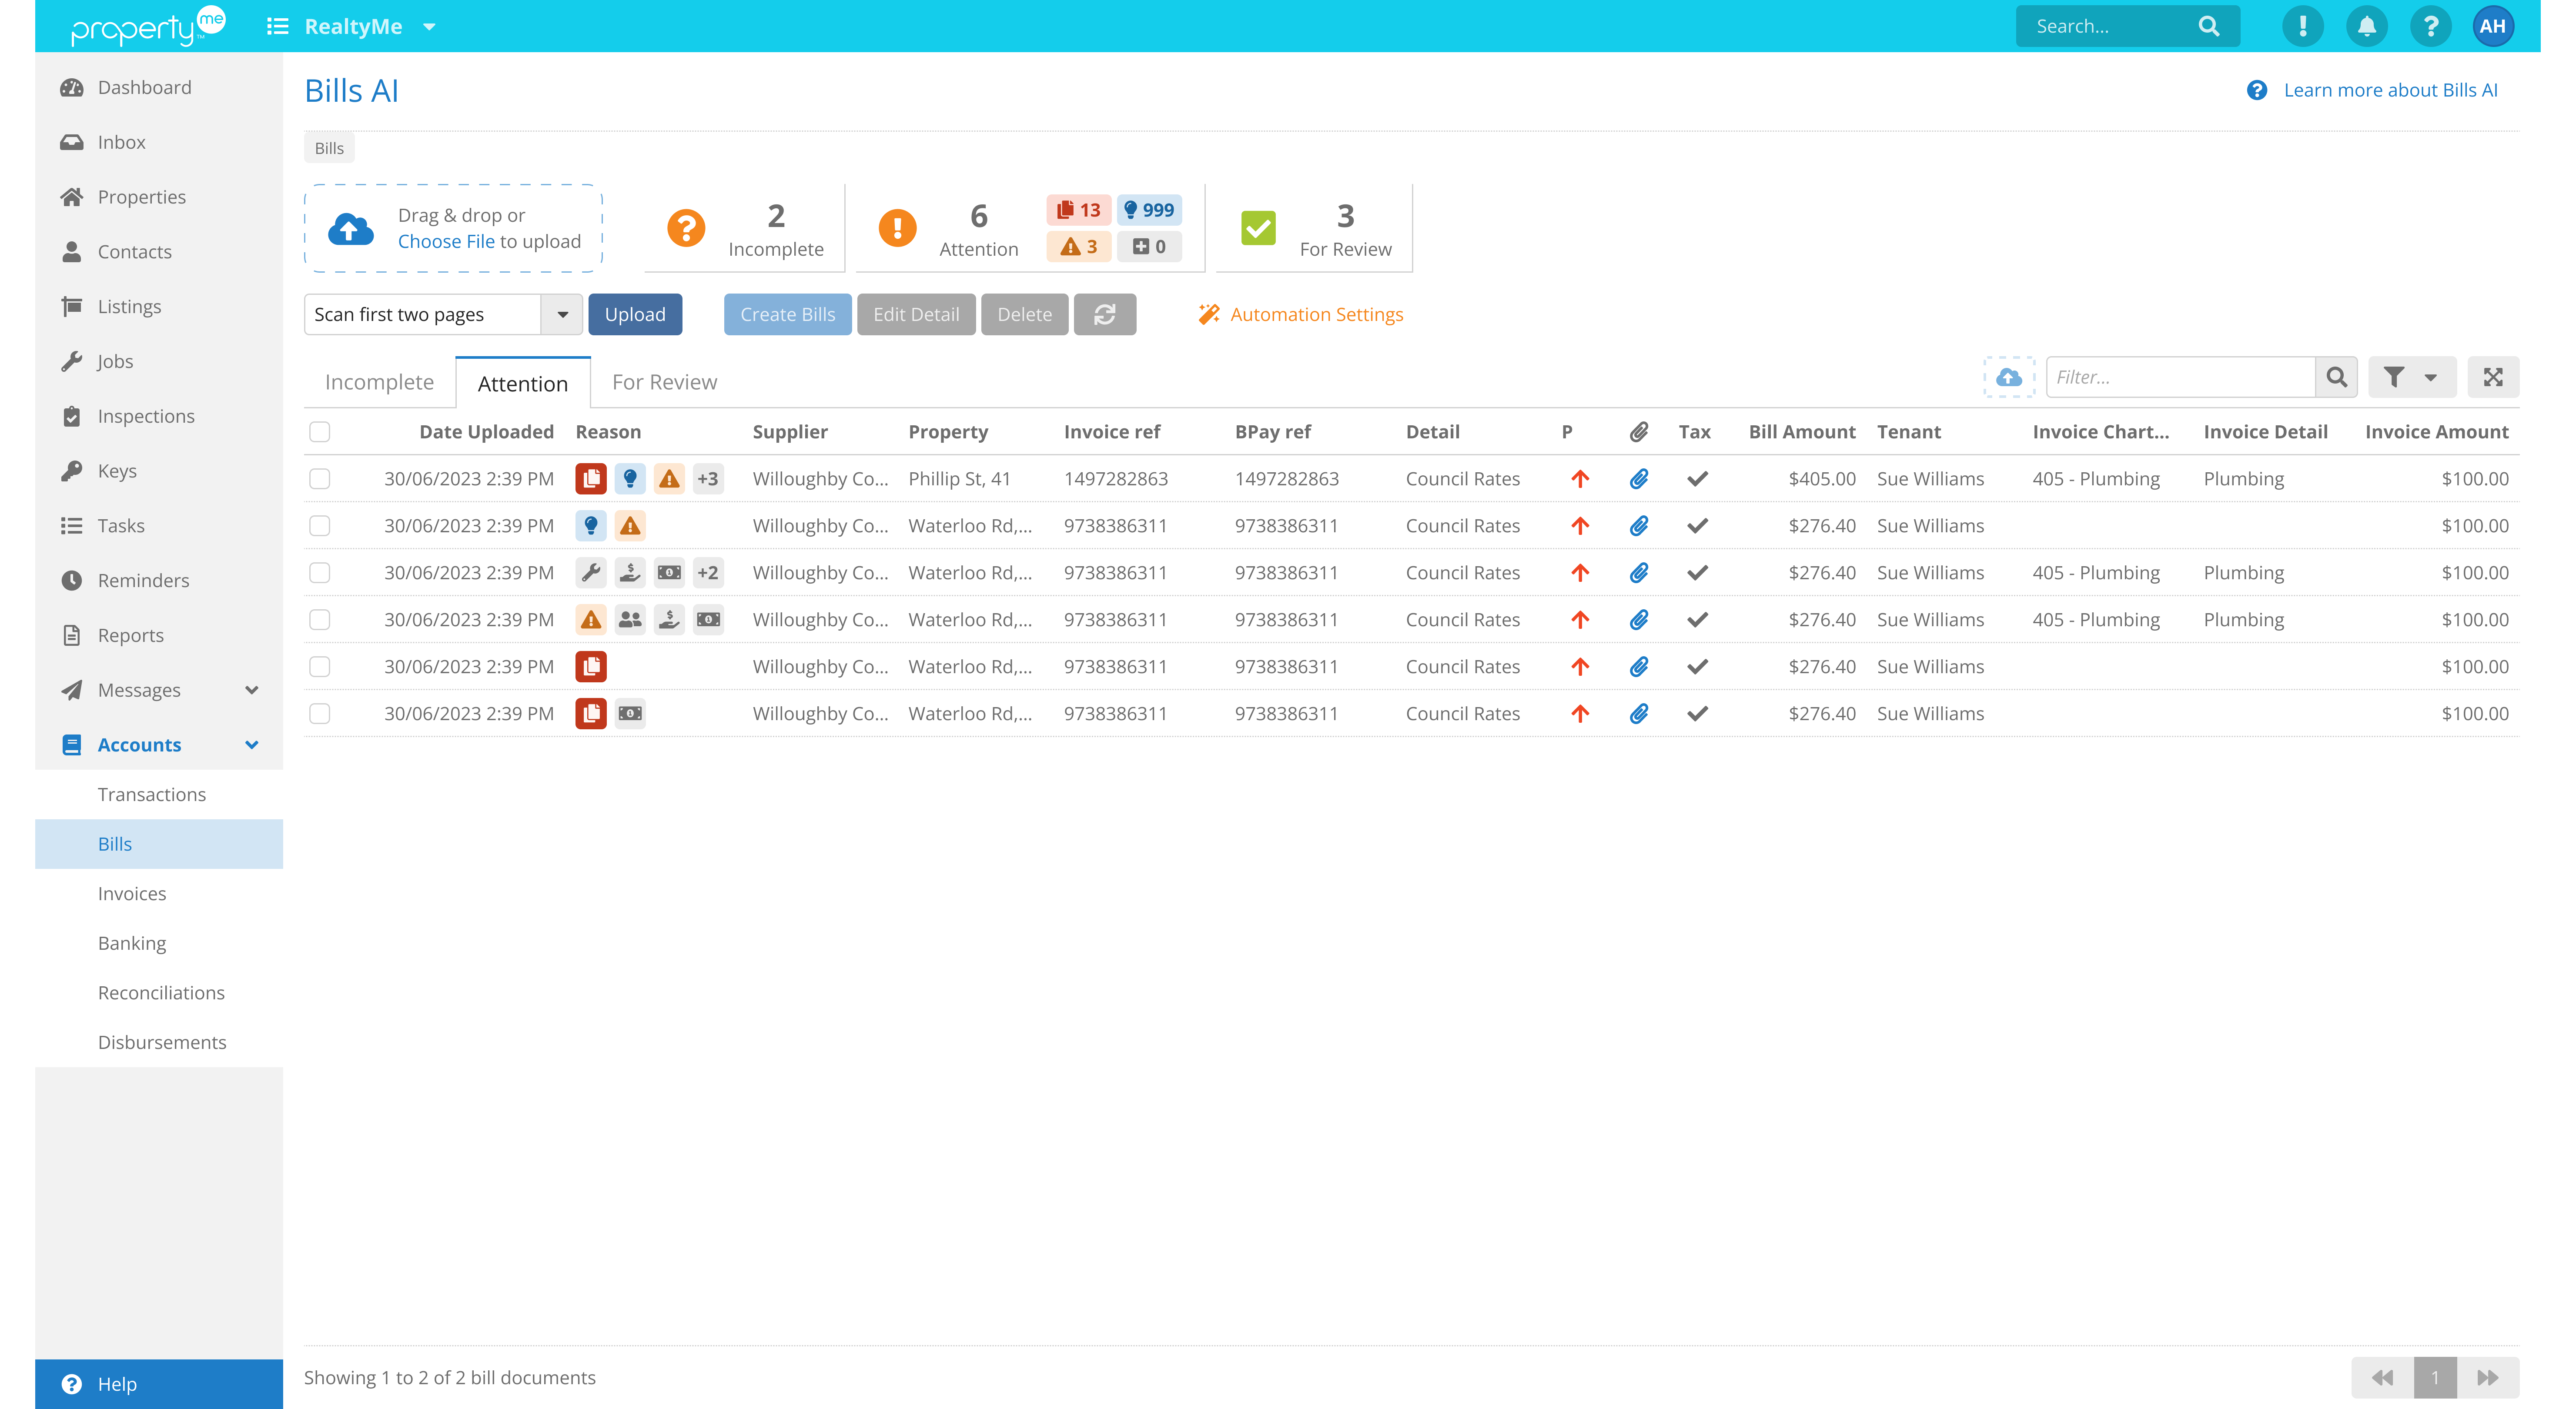Click the AH user avatar
Viewport: 2576px width, 1409px height.
pyautogui.click(x=2492, y=26)
